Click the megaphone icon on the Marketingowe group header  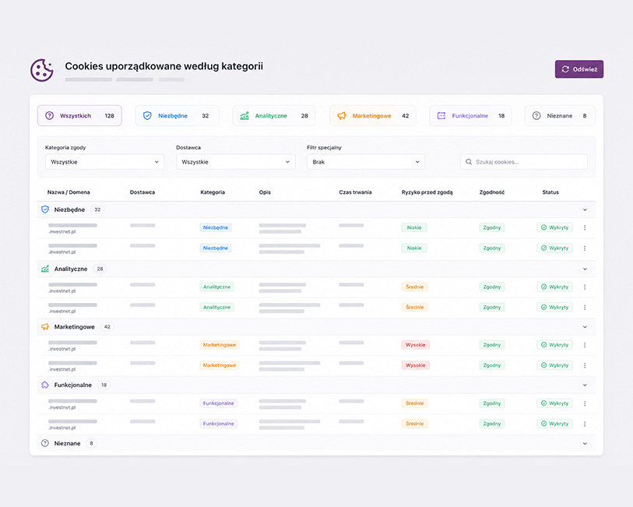[x=45, y=326]
